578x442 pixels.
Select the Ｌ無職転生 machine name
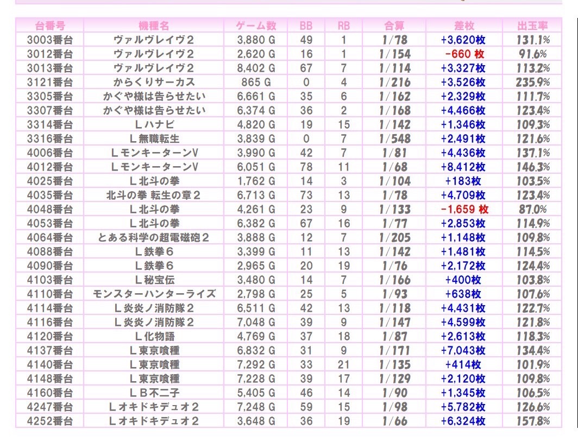pyautogui.click(x=154, y=138)
